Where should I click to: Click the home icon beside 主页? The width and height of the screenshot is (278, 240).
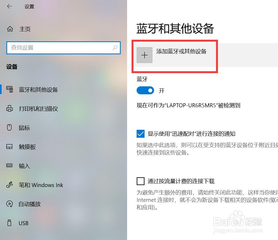10,29
